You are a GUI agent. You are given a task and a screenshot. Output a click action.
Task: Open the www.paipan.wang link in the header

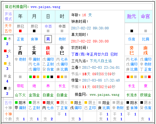pos(45,7)
